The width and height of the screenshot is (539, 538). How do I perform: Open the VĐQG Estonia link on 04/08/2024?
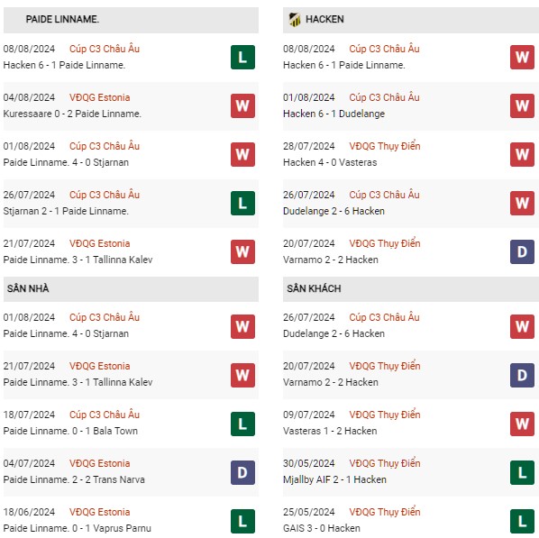point(100,97)
